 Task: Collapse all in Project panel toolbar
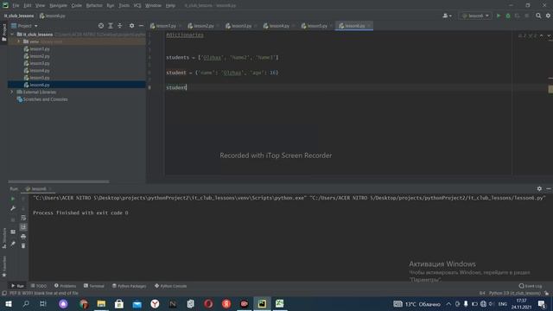pyautogui.click(x=120, y=26)
